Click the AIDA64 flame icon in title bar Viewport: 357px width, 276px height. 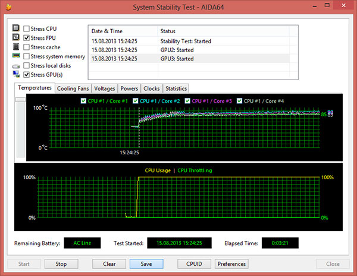tap(9, 7)
